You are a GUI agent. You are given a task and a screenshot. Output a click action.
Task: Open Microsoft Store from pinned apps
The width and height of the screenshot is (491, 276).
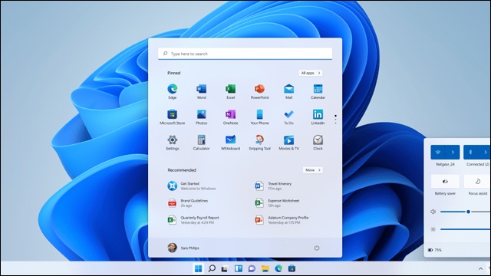(172, 117)
